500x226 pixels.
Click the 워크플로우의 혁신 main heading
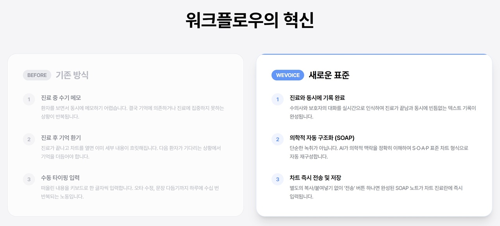250,20
